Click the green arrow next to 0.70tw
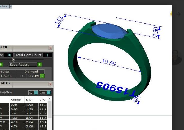Image resolution: width=184 pixels, height=130 pixels. pos(42,76)
